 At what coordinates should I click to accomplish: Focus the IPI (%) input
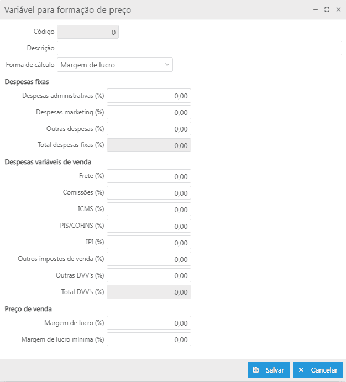pyautogui.click(x=149, y=243)
